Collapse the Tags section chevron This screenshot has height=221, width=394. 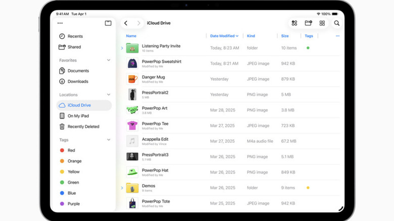(x=109, y=140)
